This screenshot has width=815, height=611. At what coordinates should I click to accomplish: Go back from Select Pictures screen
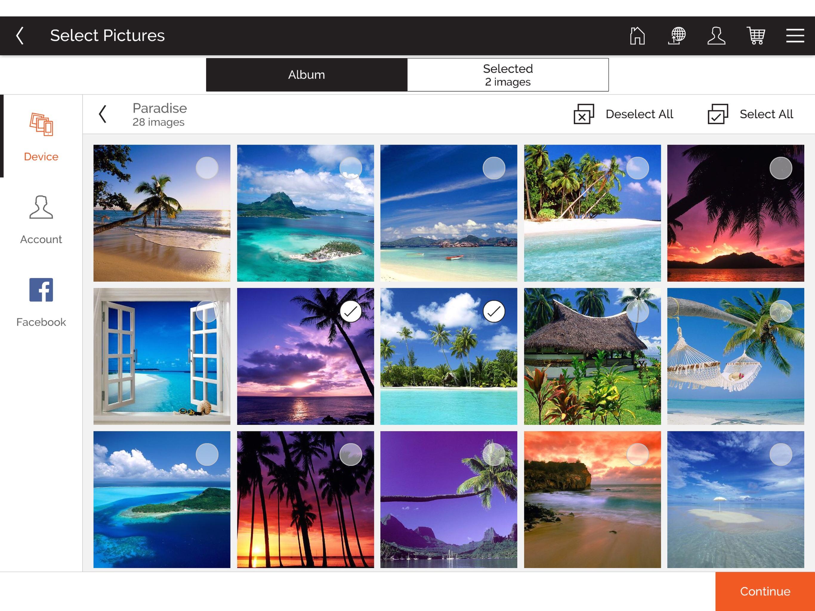(x=20, y=36)
